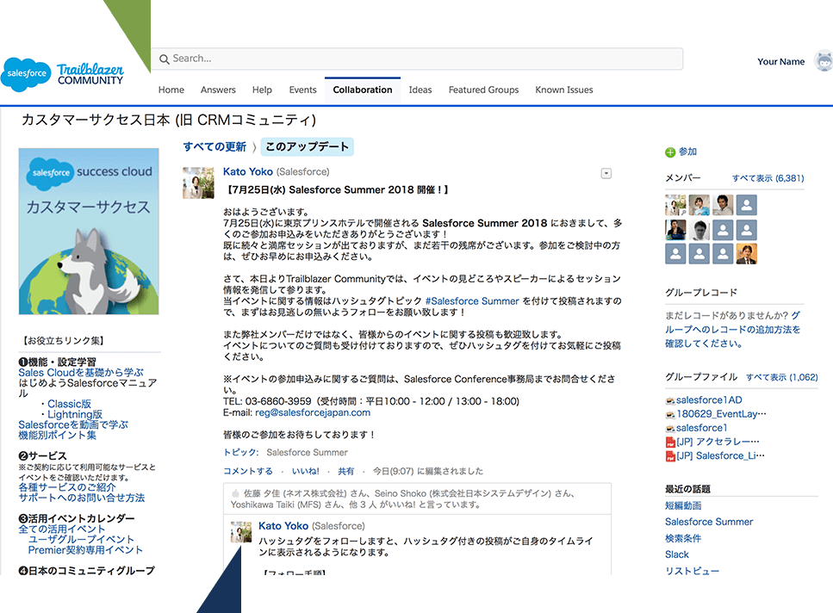Open Kato Yoko's post profile photo

click(x=199, y=183)
